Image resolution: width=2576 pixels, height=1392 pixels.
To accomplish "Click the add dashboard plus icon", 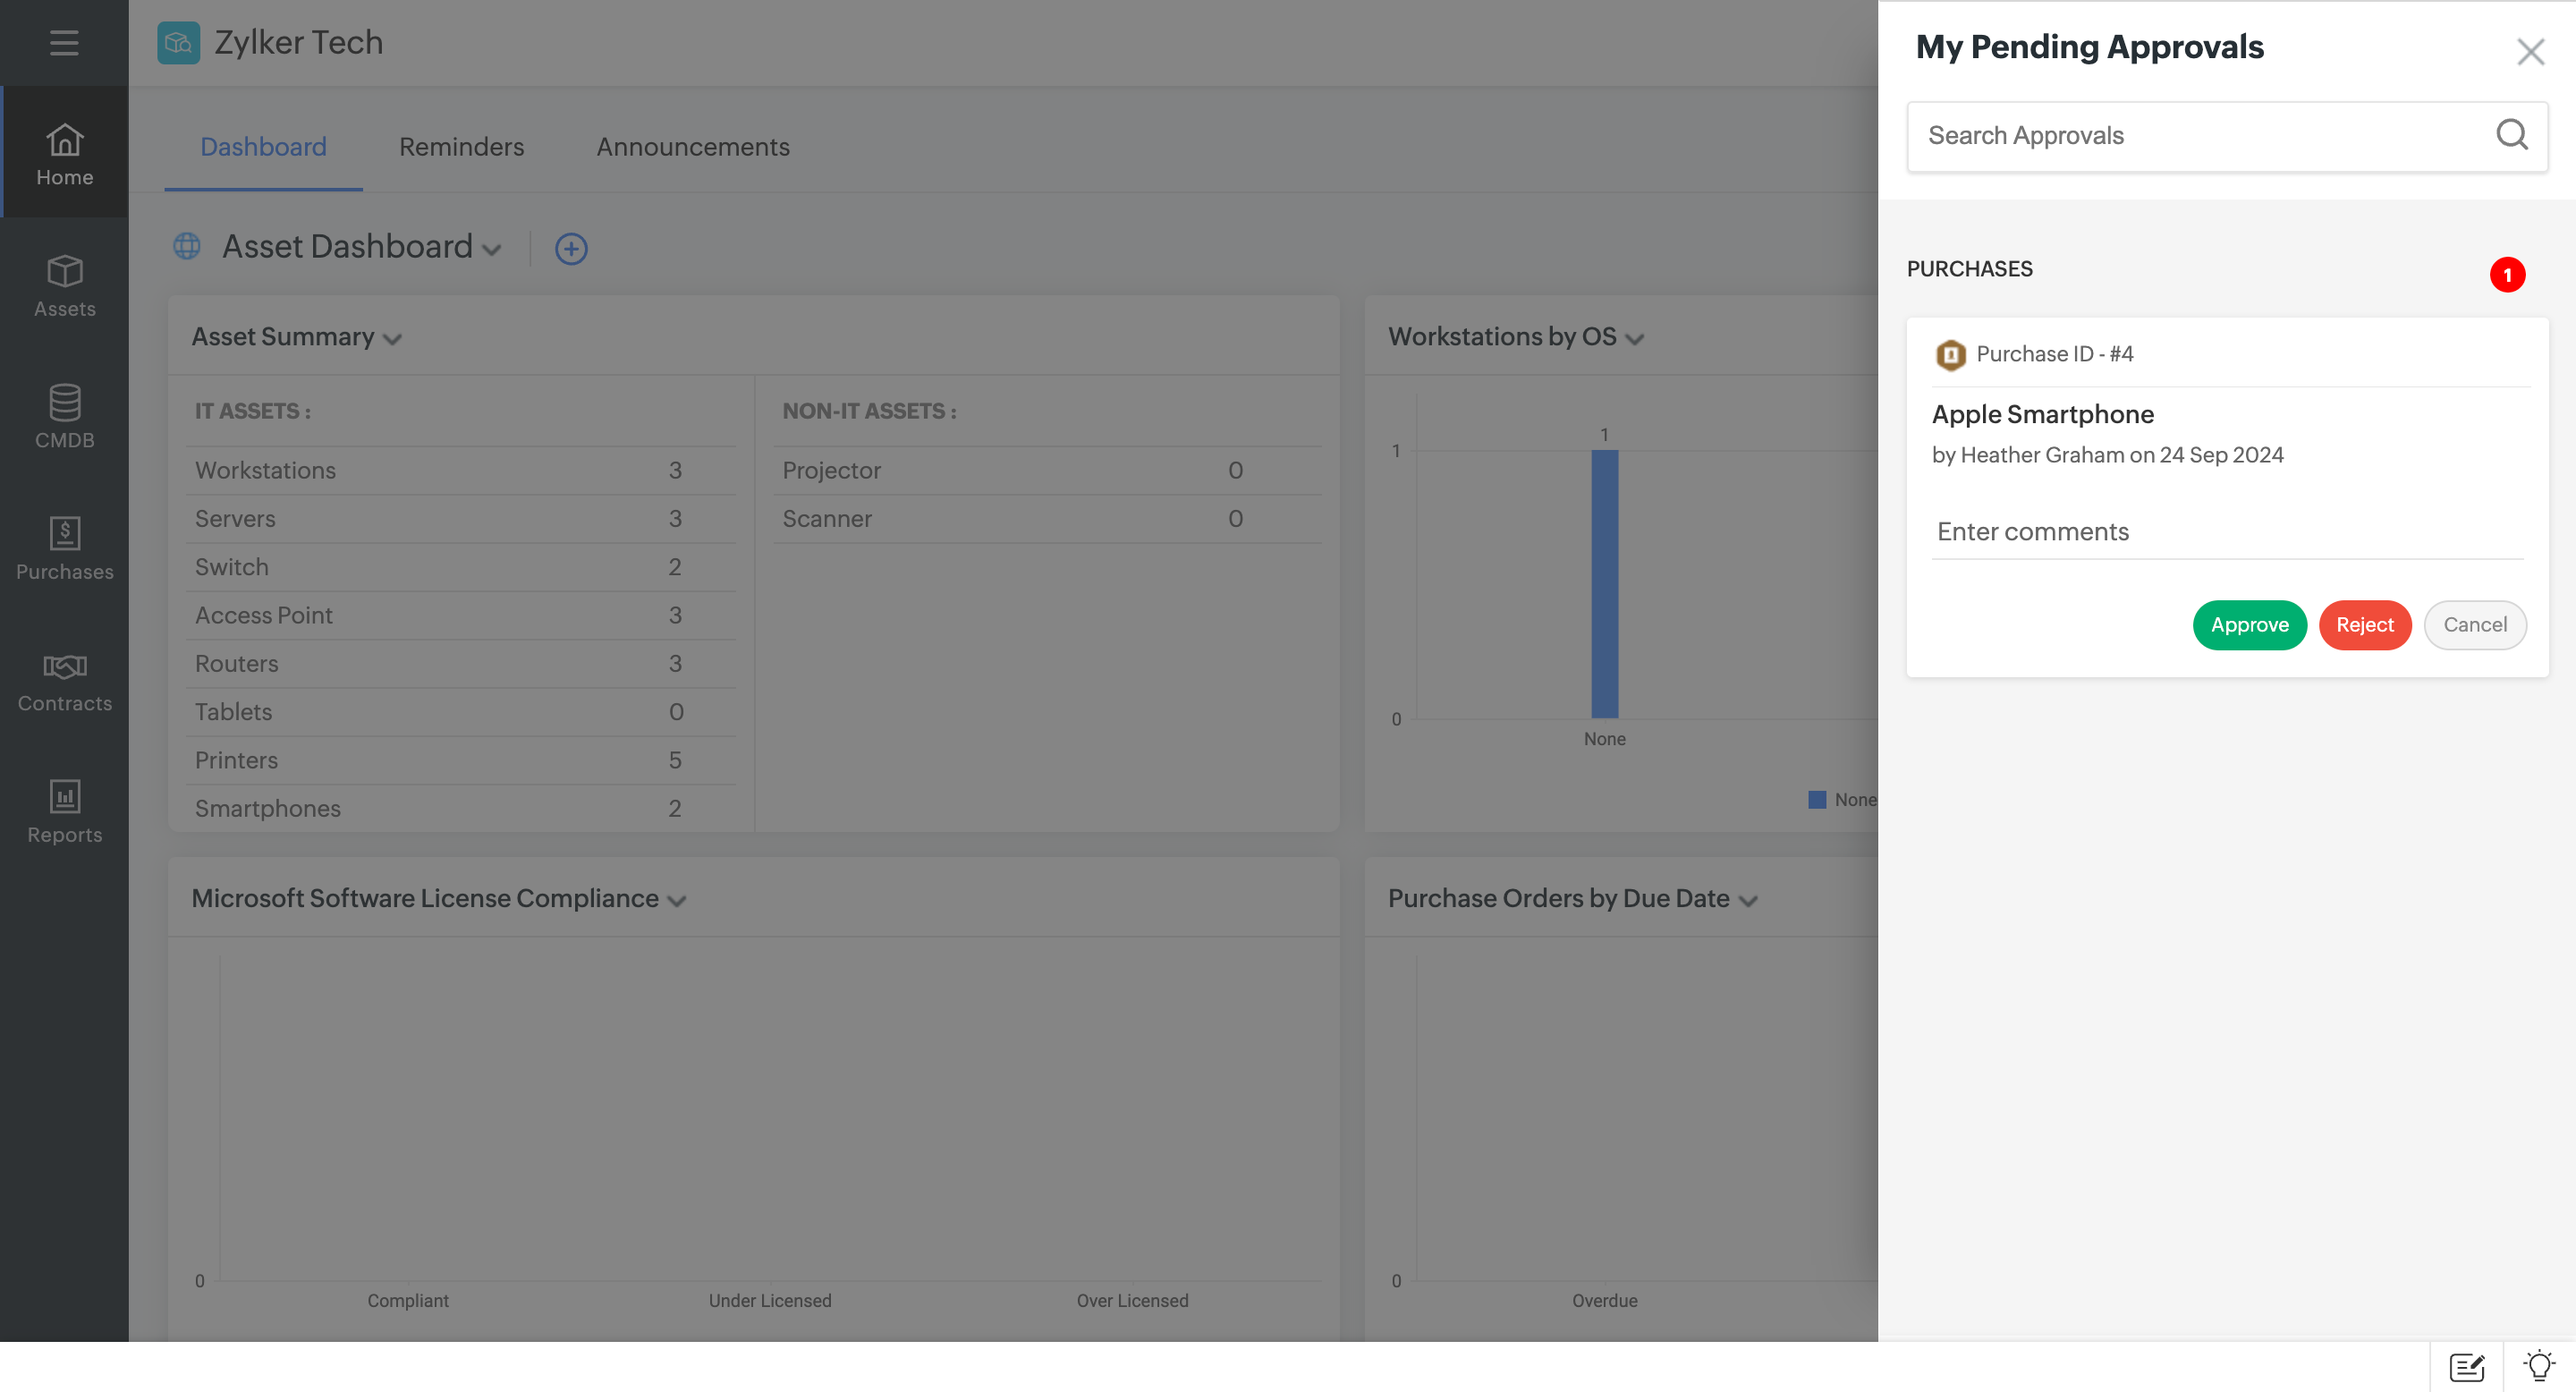I will (571, 248).
